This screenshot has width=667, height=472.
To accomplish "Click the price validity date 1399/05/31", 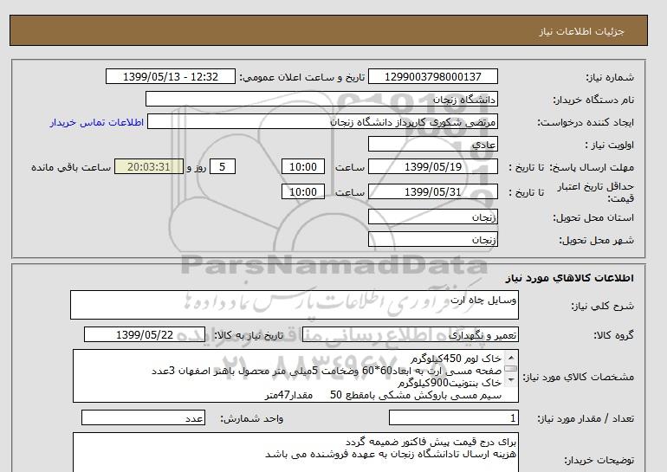I will click(432, 192).
